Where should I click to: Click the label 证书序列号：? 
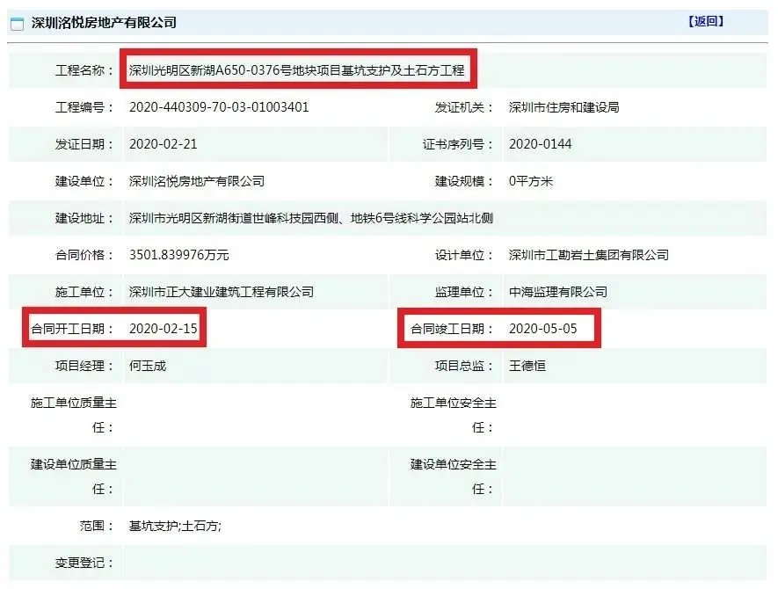pos(458,144)
